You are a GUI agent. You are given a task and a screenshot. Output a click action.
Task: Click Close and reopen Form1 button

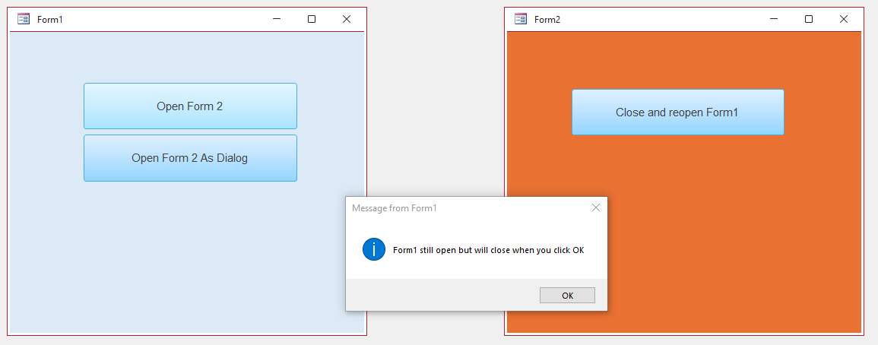coord(677,112)
